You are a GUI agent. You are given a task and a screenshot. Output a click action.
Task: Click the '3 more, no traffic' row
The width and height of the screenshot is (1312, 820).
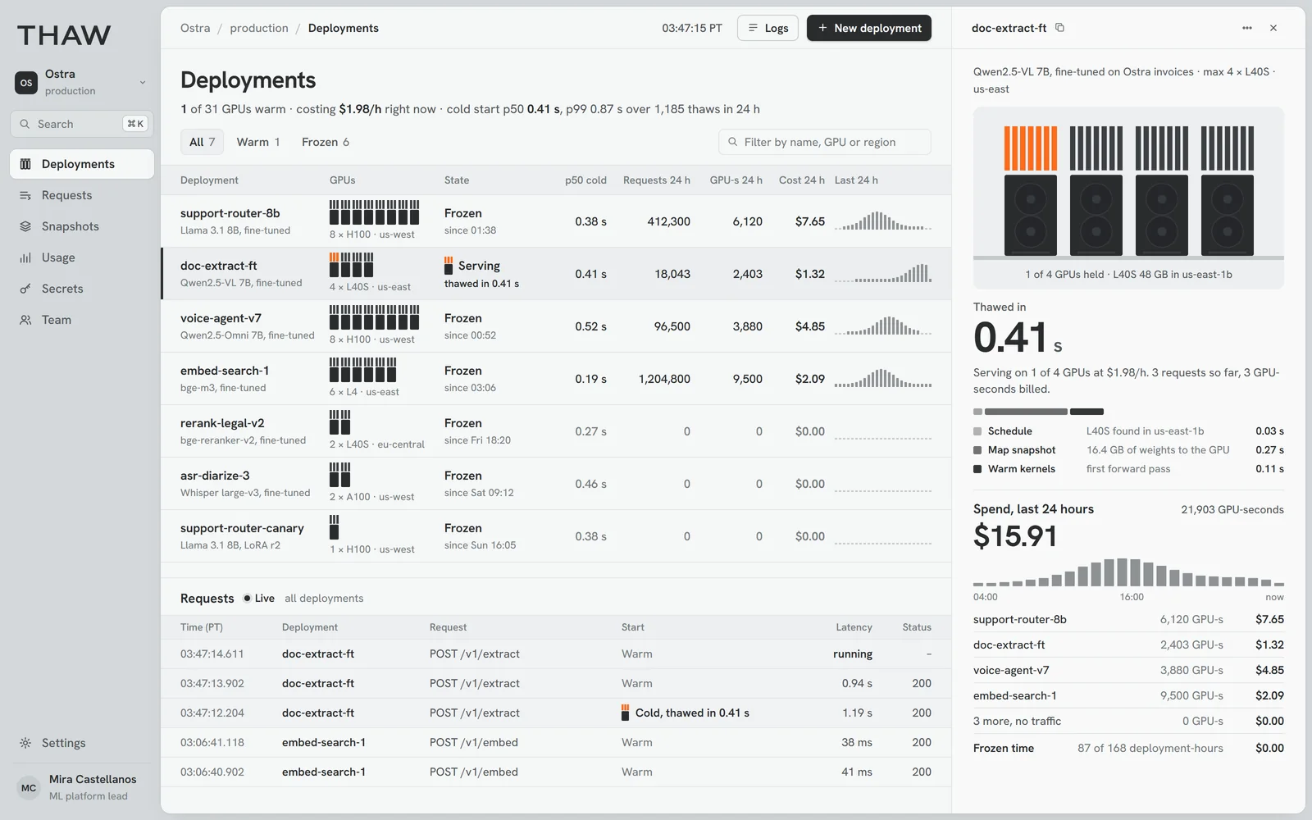pos(1128,722)
